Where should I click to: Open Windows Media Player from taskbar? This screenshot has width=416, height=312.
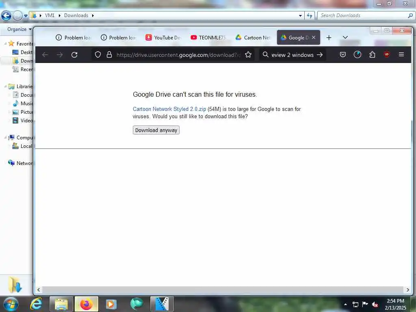111,304
